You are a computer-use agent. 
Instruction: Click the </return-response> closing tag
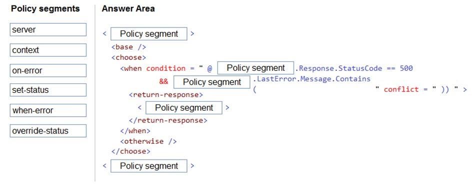pyautogui.click(x=168, y=120)
